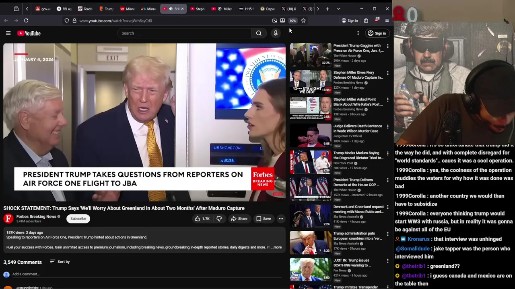Open the browser application menu

[387, 20]
